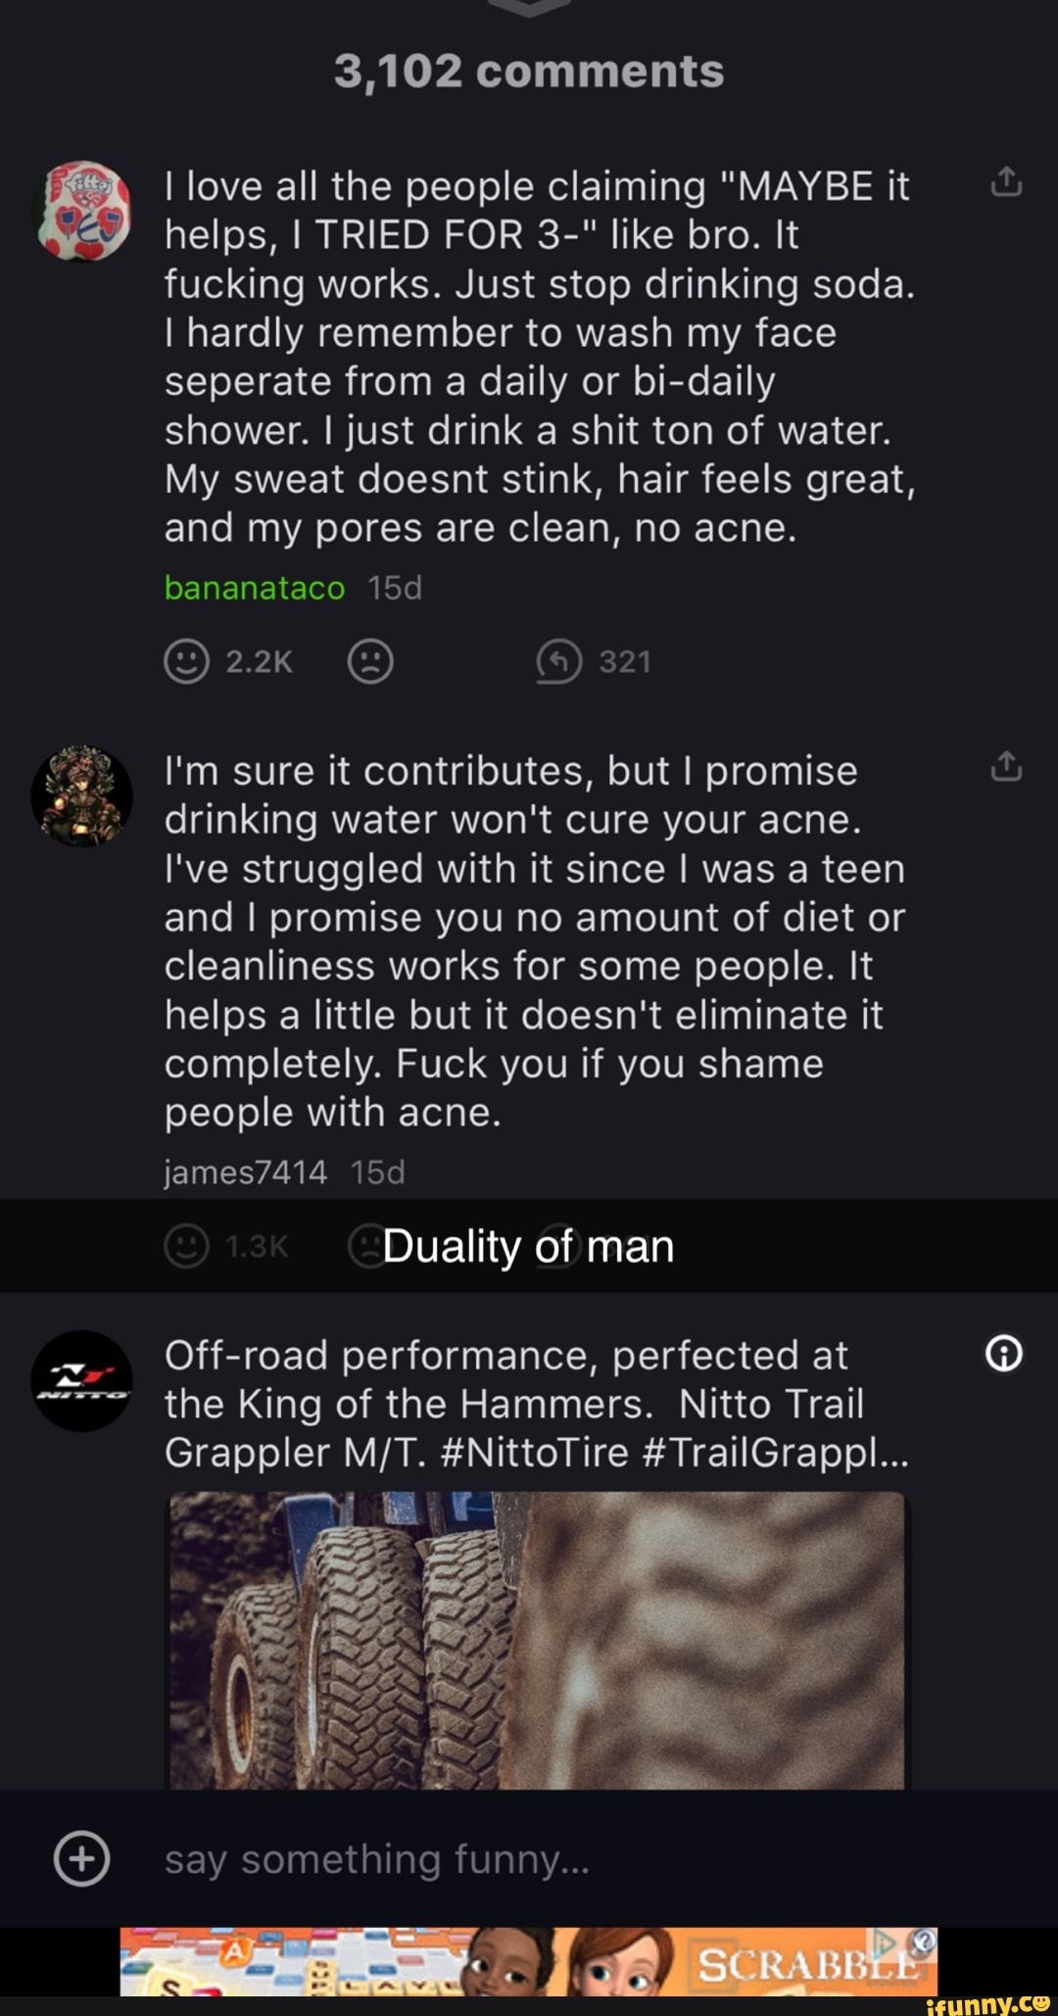Tap smiley upvote on bananataco's comment
Screen dimensions: 1058x2016
tap(186, 661)
